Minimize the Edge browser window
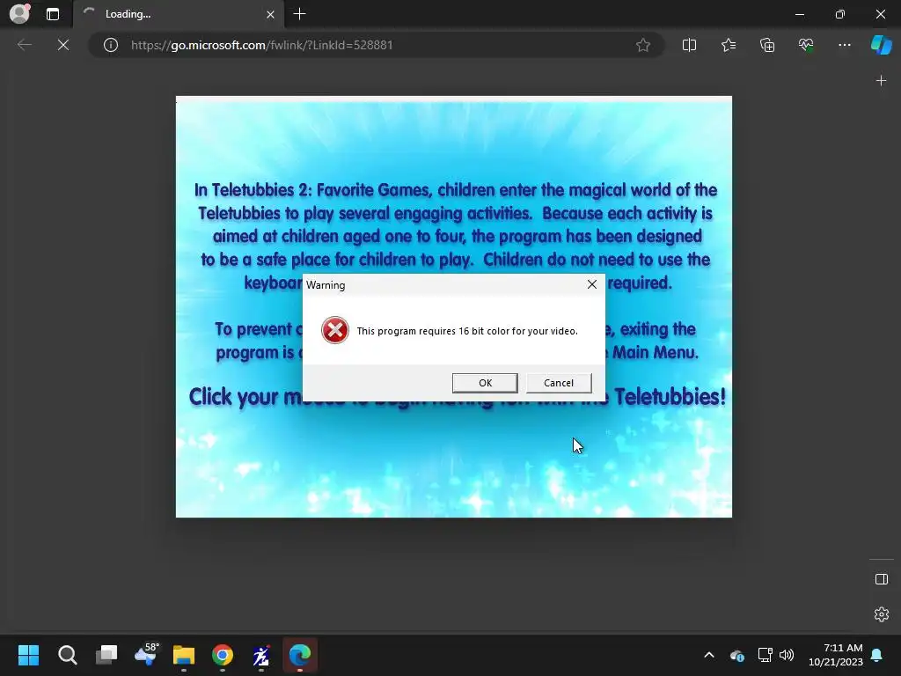This screenshot has width=901, height=676. 799,14
